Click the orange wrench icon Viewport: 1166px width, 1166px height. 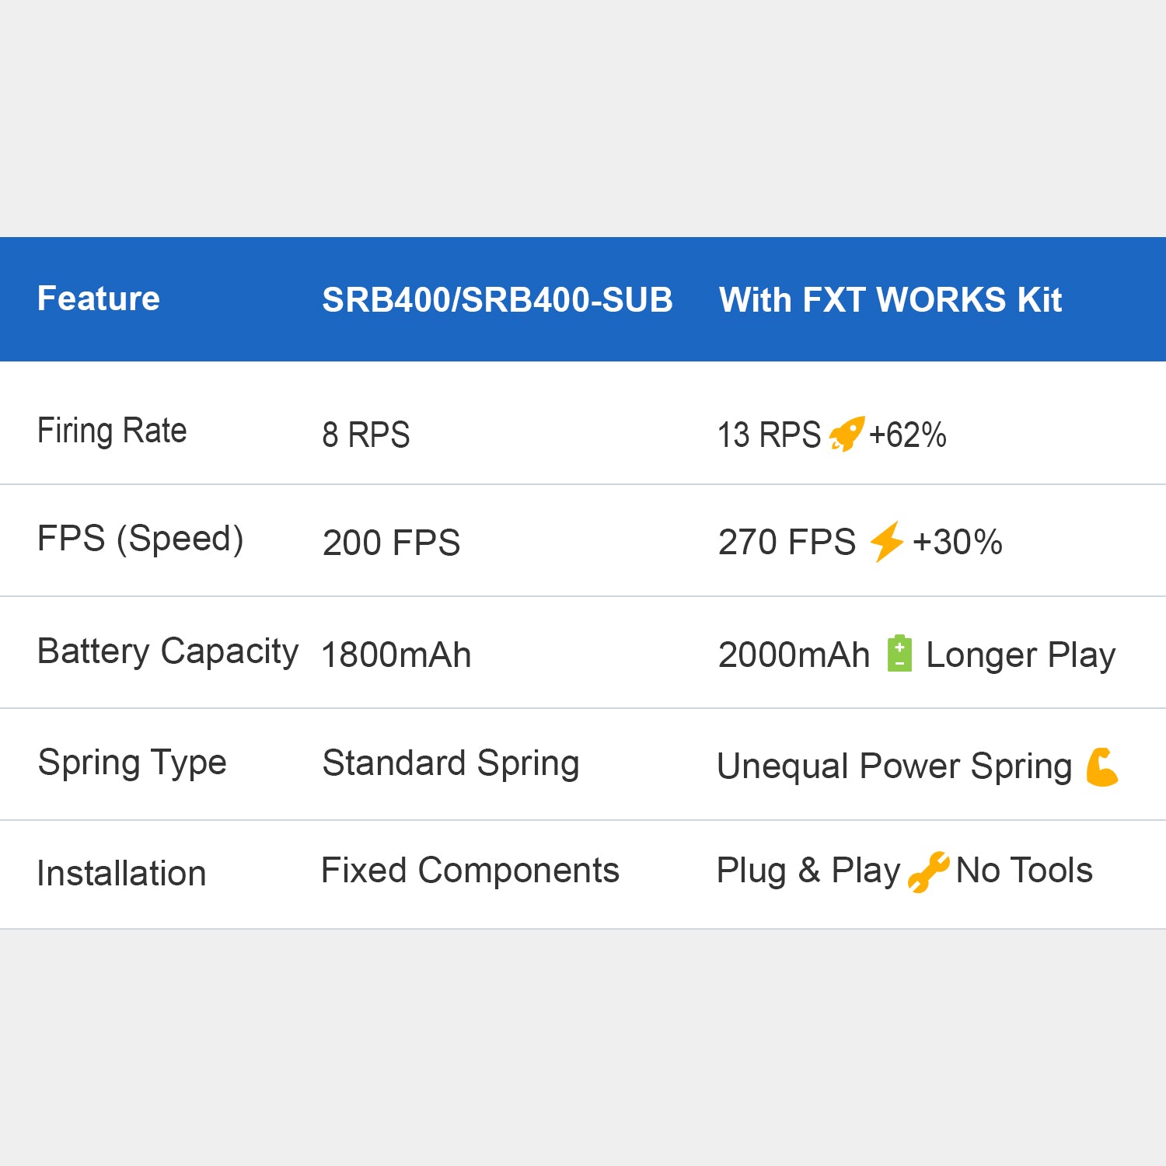tap(928, 871)
